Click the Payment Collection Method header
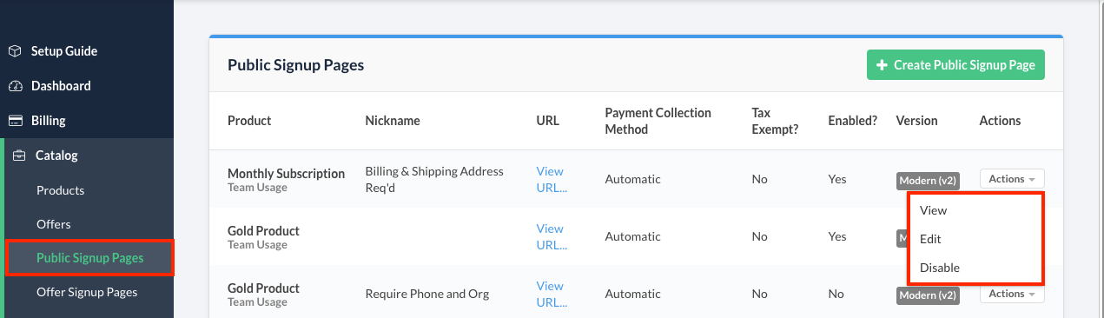1104x318 pixels. 658,121
